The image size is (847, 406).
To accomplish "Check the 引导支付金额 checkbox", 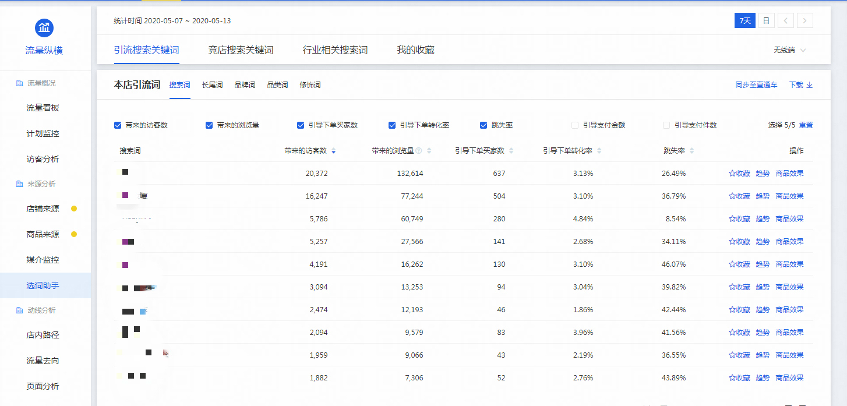I will [575, 125].
